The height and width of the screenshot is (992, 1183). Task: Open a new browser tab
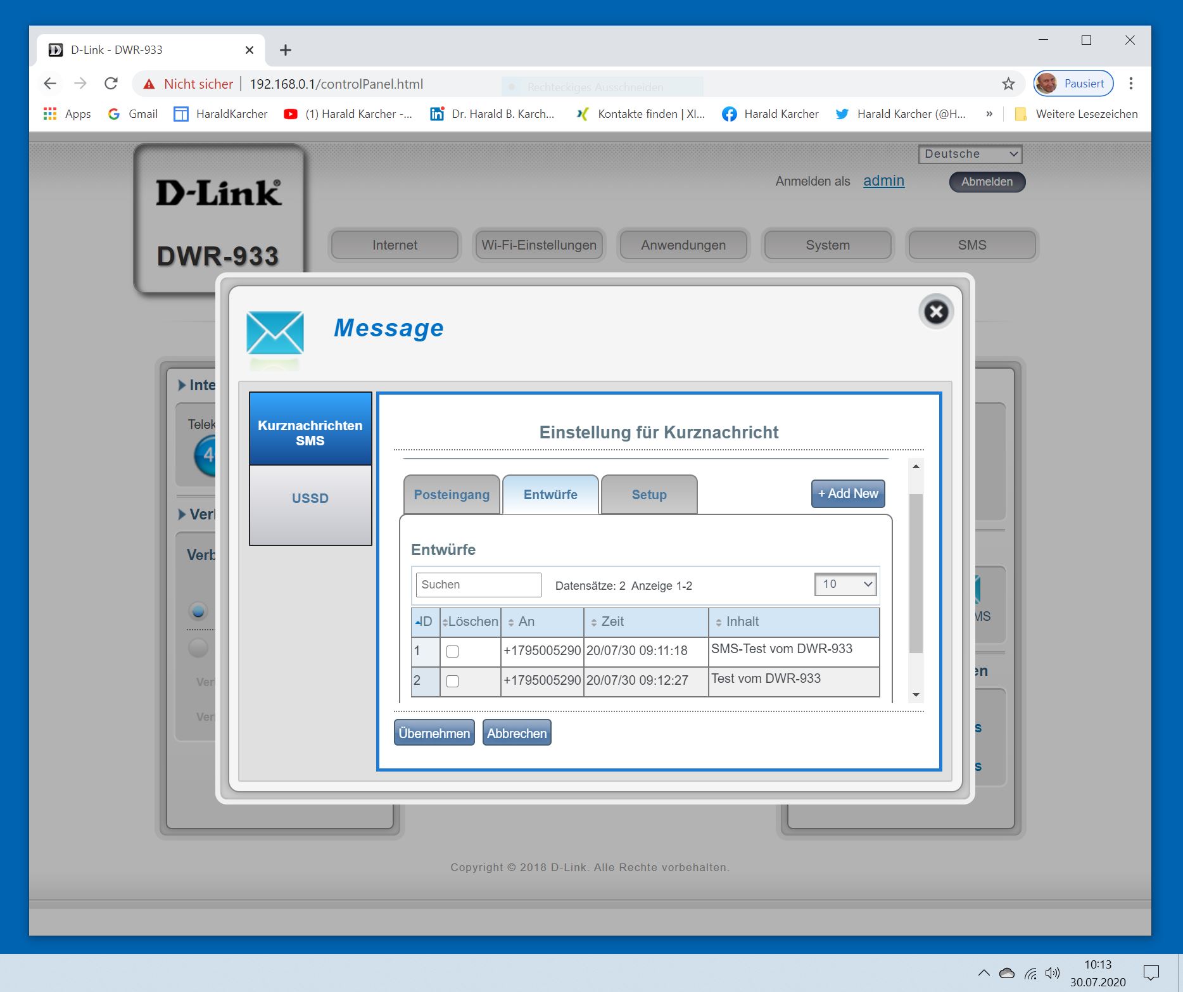pos(286,50)
